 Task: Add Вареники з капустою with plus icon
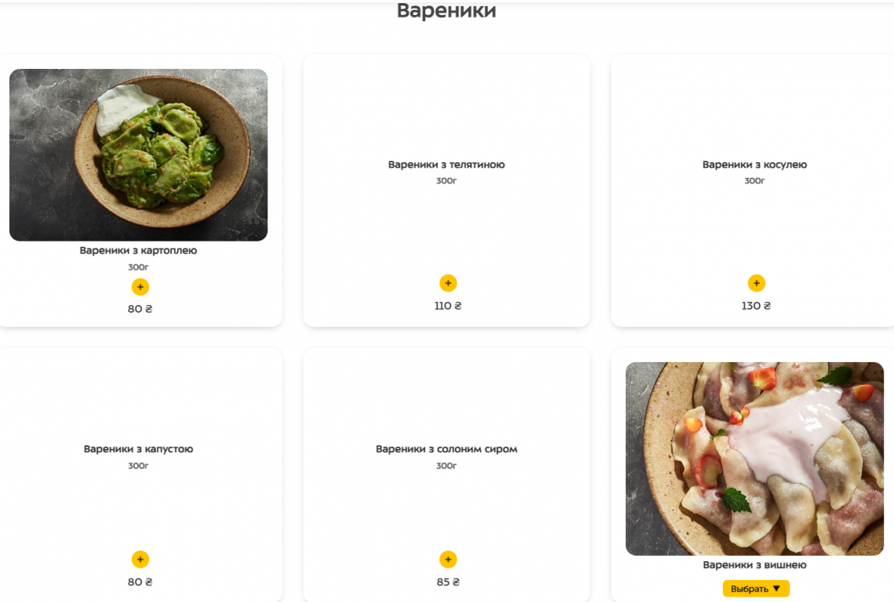coord(140,559)
